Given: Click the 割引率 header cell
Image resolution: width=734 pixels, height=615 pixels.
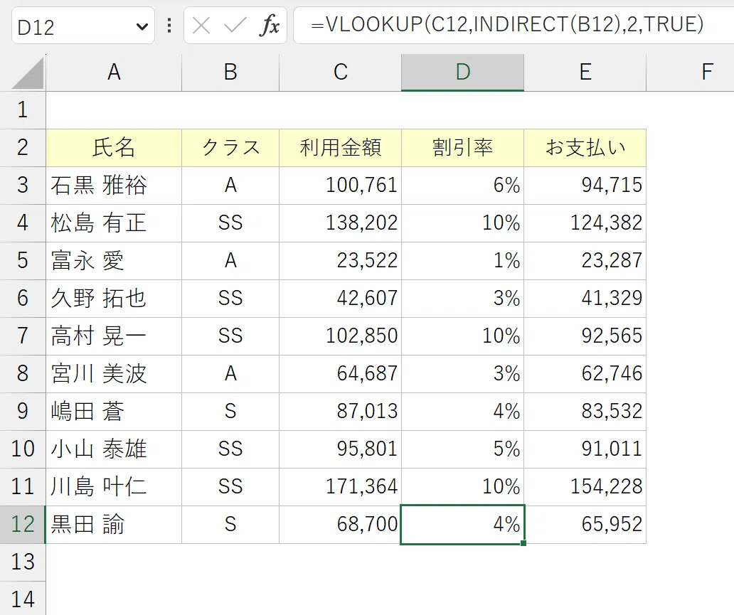Looking at the screenshot, I should pyautogui.click(x=462, y=147).
